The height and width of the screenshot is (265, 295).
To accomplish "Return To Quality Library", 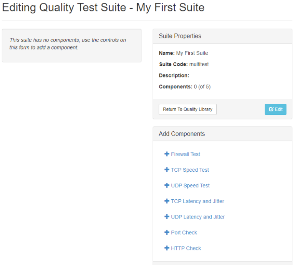I will 187,109.
